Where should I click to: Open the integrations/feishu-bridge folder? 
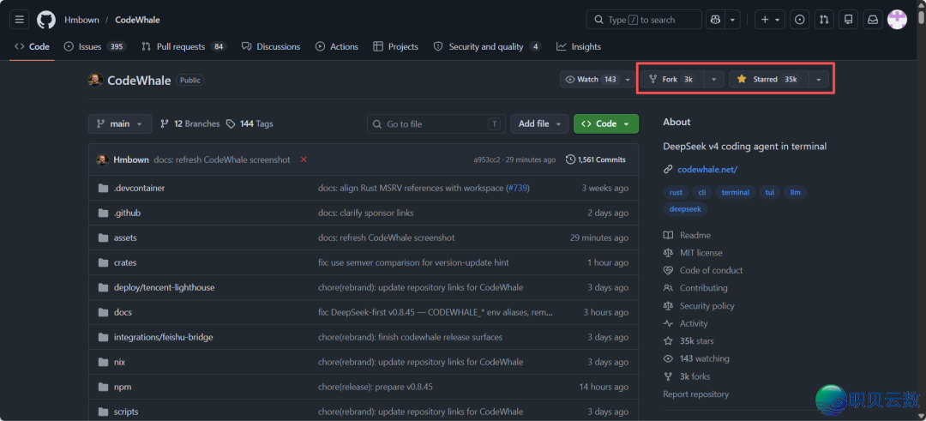164,337
